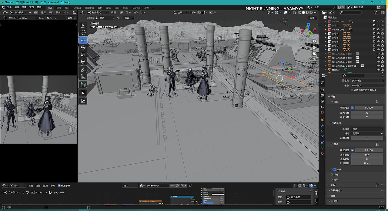The image size is (388, 211).
Task: Select the Select Box tool in viewport toolbar
Action: click(x=83, y=25)
